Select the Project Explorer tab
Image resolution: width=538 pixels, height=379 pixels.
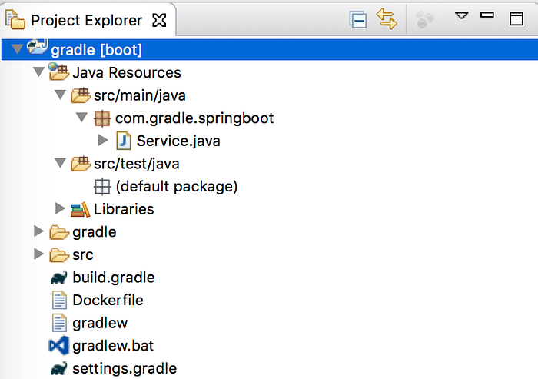[x=88, y=19]
